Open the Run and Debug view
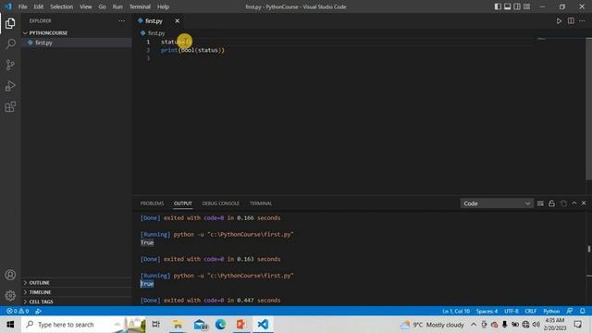The image size is (592, 333). [x=10, y=86]
